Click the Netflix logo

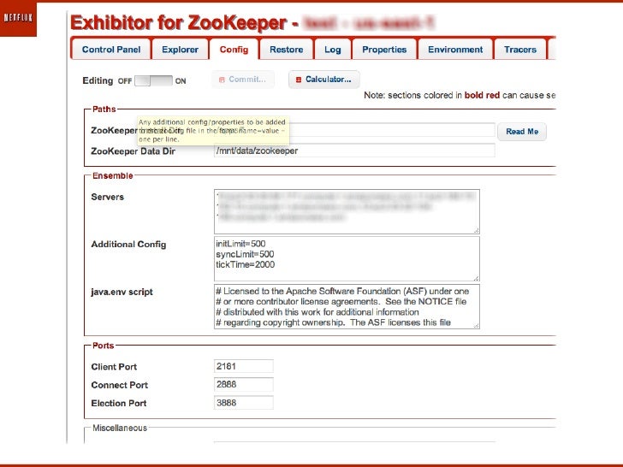18,18
